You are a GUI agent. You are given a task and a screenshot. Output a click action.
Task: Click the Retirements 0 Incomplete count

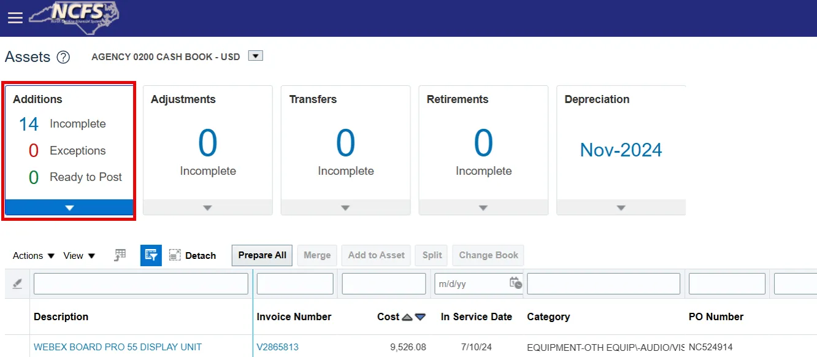tap(483, 143)
